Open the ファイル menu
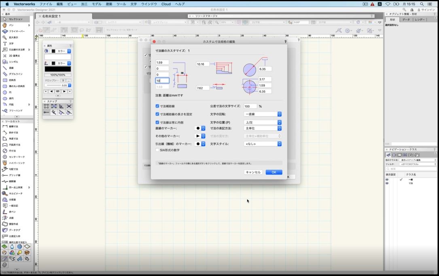Screen dimensions: 439x276 [x=46, y=4]
